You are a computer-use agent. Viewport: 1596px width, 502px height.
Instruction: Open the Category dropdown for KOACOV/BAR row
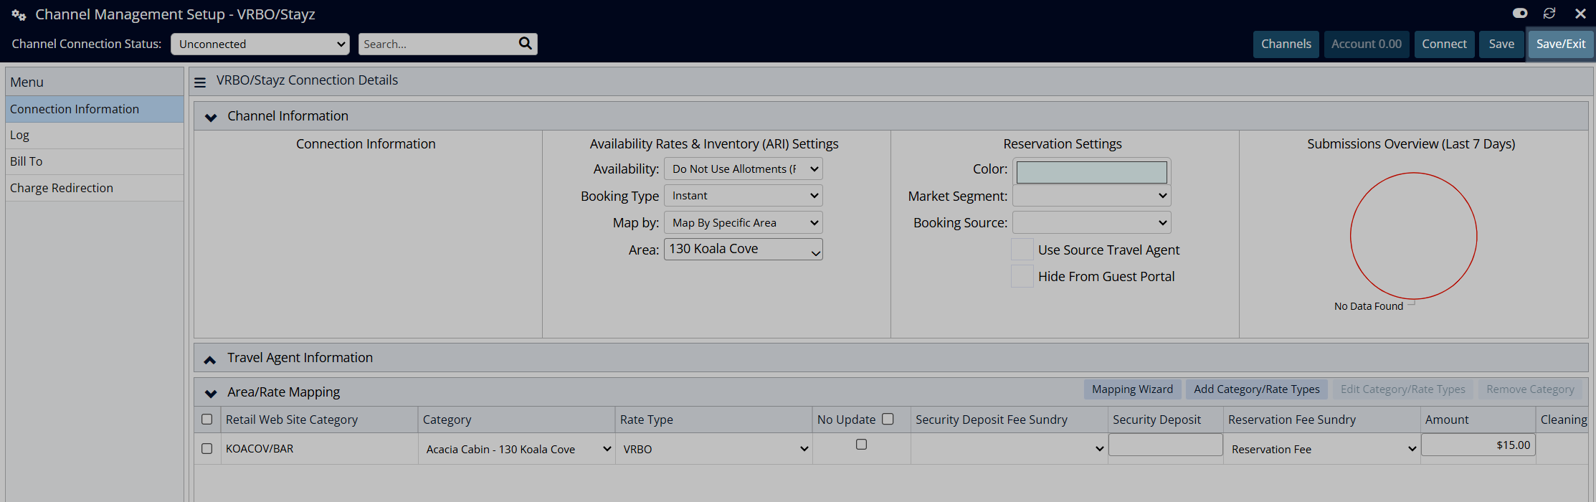[517, 449]
